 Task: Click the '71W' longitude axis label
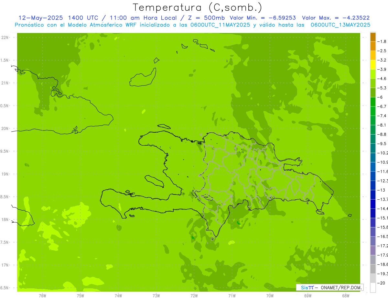(232, 296)
